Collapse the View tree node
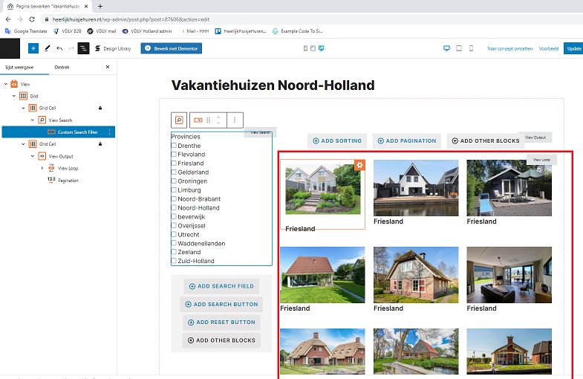583x379 pixels. [6, 84]
